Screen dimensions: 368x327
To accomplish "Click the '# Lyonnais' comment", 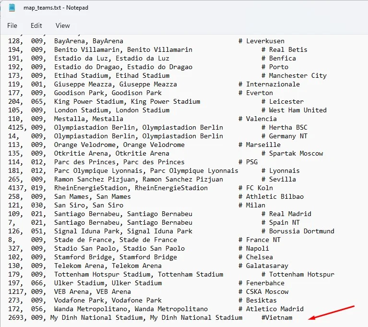I will tap(281, 171).
